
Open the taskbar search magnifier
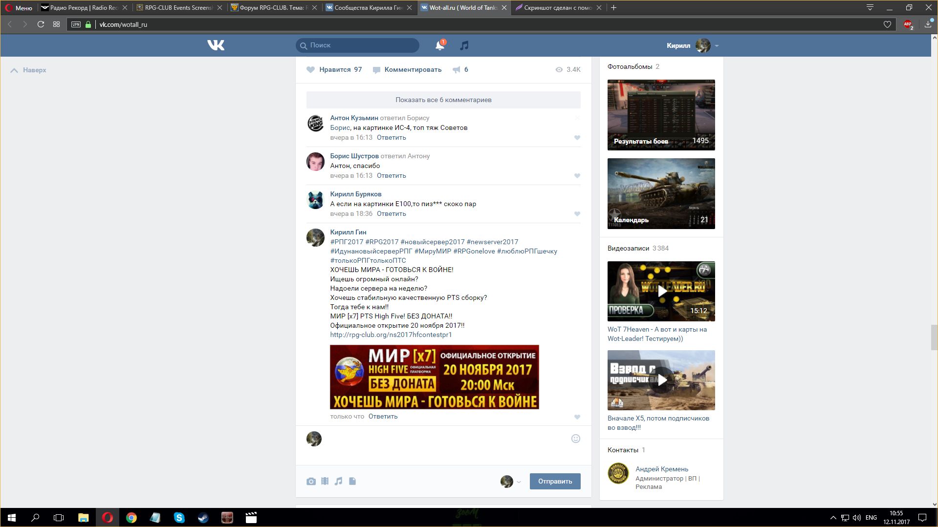[x=35, y=518]
